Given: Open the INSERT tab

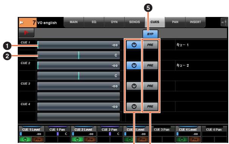Looking at the screenshot, I should (195, 22).
